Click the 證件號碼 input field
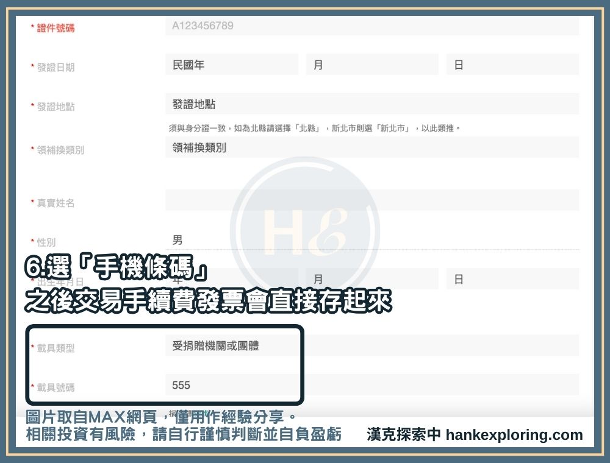Image resolution: width=610 pixels, height=463 pixels. 371,26
